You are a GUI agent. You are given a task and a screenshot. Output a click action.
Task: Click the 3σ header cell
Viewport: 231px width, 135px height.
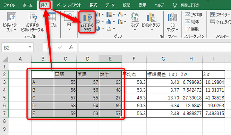214,74
